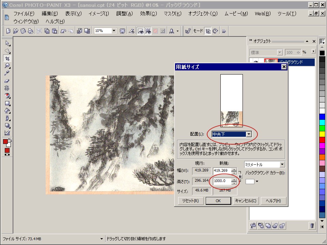The width and height of the screenshot is (327, 245).
Task: Select the バックグラウンド object row
Action: [x=282, y=62]
